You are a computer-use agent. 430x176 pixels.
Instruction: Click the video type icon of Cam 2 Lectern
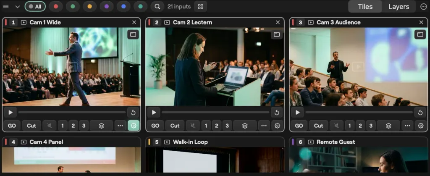(x=167, y=23)
